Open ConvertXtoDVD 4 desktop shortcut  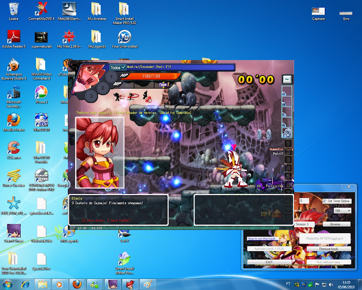tap(42, 12)
